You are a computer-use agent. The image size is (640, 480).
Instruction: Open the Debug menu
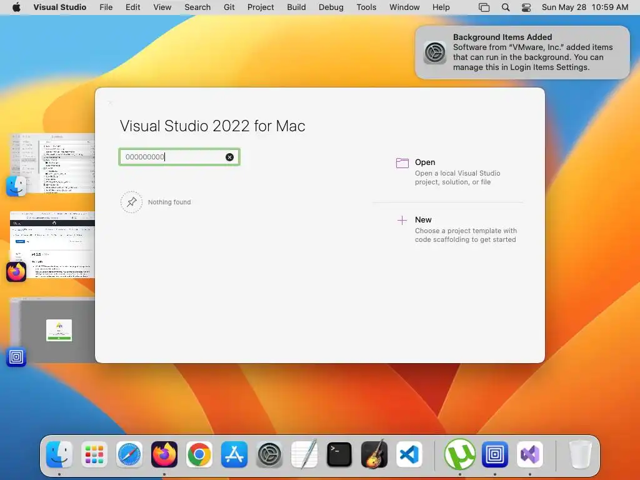click(x=331, y=7)
